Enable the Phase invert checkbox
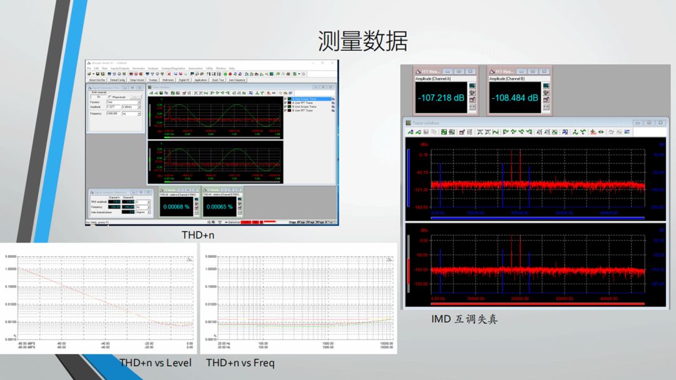This screenshot has width=676, height=380. coord(111,97)
